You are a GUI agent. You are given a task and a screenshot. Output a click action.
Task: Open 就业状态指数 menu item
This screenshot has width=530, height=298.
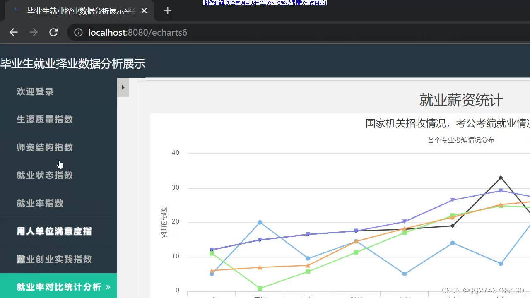tap(45, 175)
